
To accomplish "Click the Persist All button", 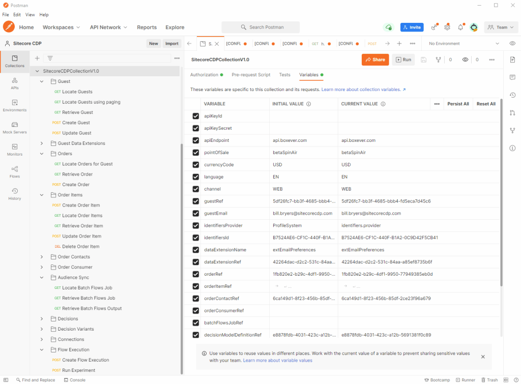I will [458, 104].
